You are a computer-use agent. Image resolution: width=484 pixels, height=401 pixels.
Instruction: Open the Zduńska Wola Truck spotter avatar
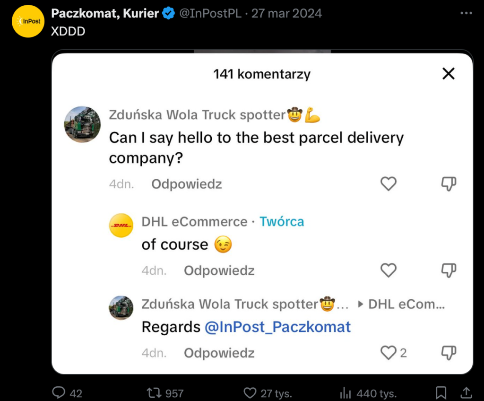click(x=82, y=124)
